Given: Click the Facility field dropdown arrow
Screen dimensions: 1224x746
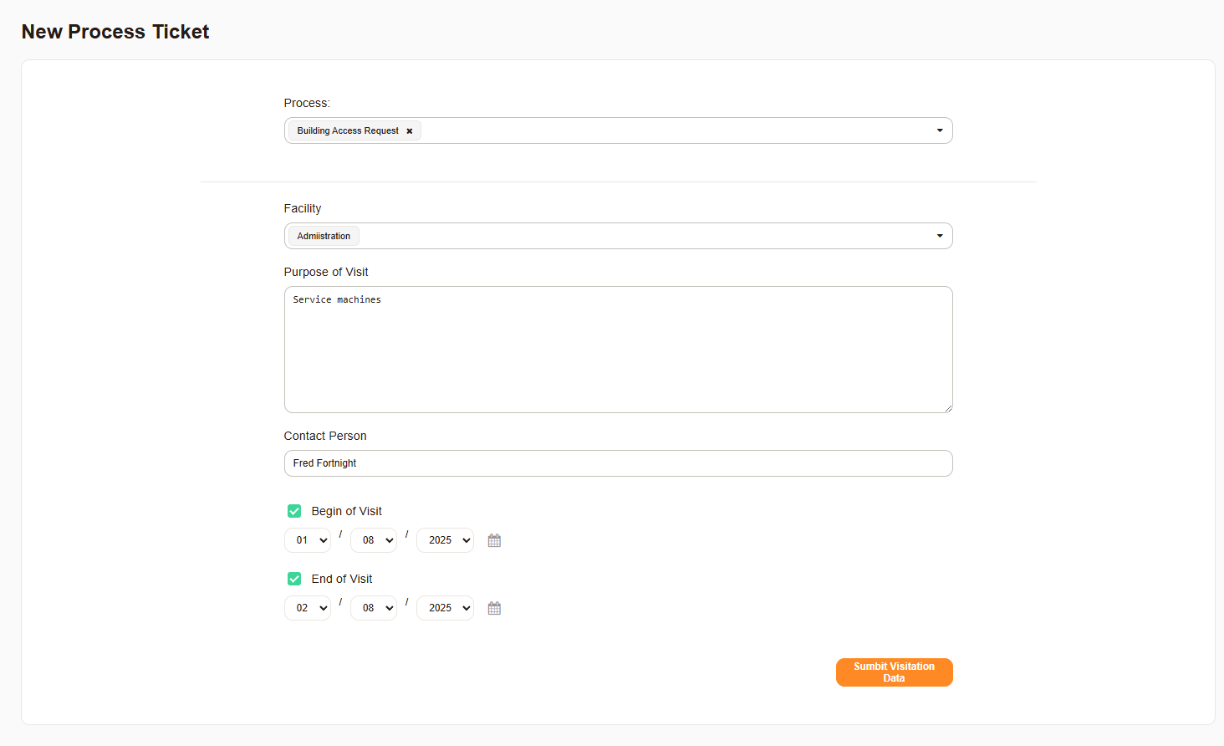Looking at the screenshot, I should tap(940, 236).
